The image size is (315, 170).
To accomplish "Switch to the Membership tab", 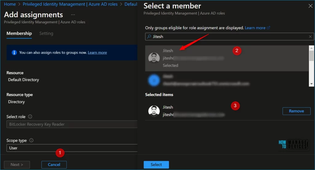I will pos(19,33).
